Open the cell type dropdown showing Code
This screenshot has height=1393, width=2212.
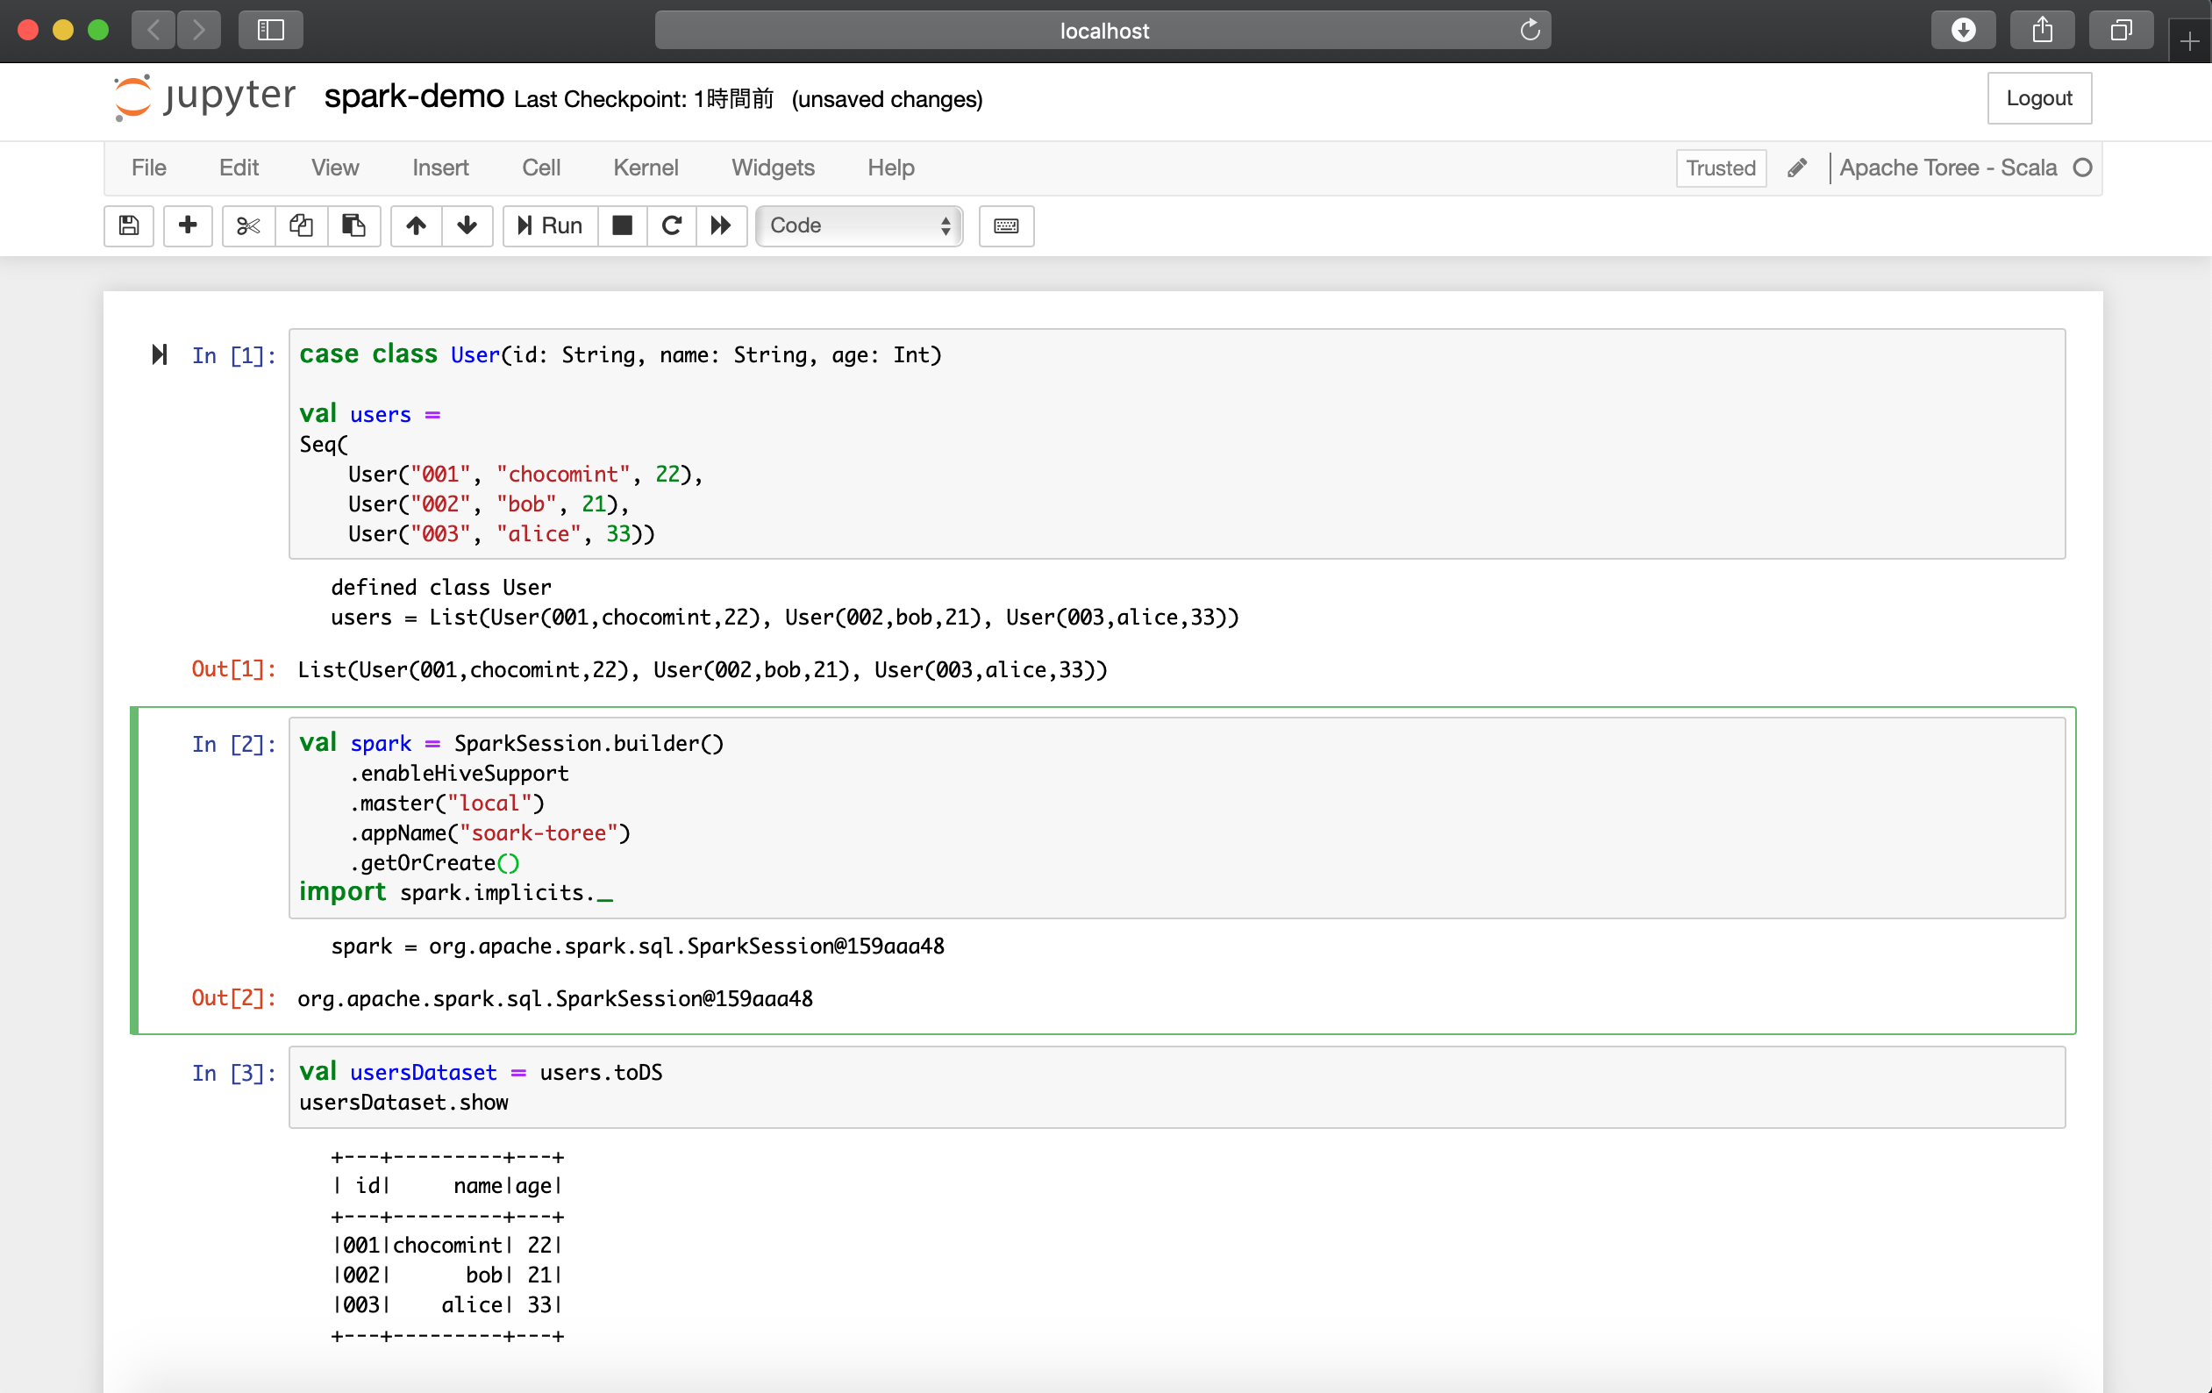point(858,226)
